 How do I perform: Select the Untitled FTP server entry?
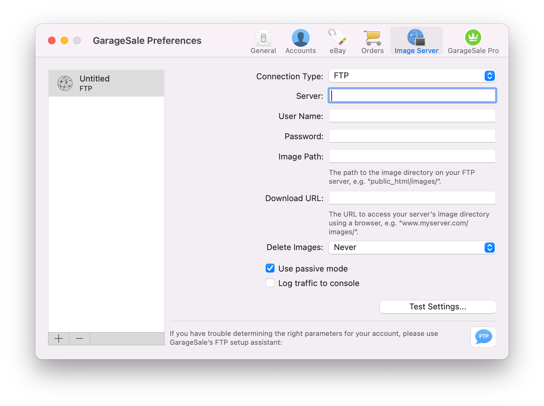(106, 83)
